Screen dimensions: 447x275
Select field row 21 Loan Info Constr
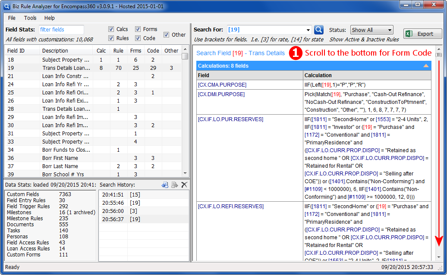93,76
